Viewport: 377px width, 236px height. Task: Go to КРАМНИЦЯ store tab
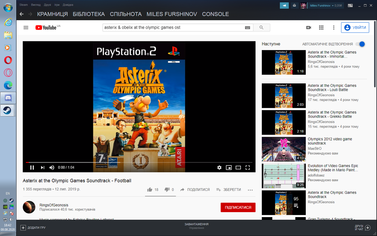[x=52, y=14]
